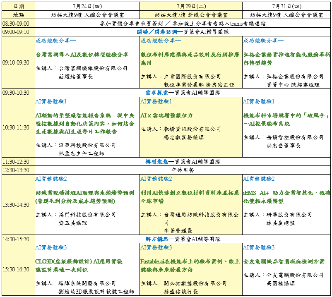Click the '轉型聚焦' session title
Image resolution: width=332 pixels, height=297 pixels.
click(157, 162)
